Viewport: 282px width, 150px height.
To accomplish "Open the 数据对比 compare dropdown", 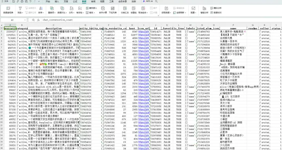I will point(62,13).
